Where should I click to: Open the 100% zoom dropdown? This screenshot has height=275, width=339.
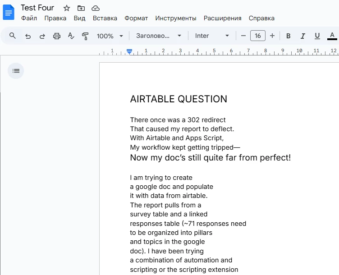110,36
